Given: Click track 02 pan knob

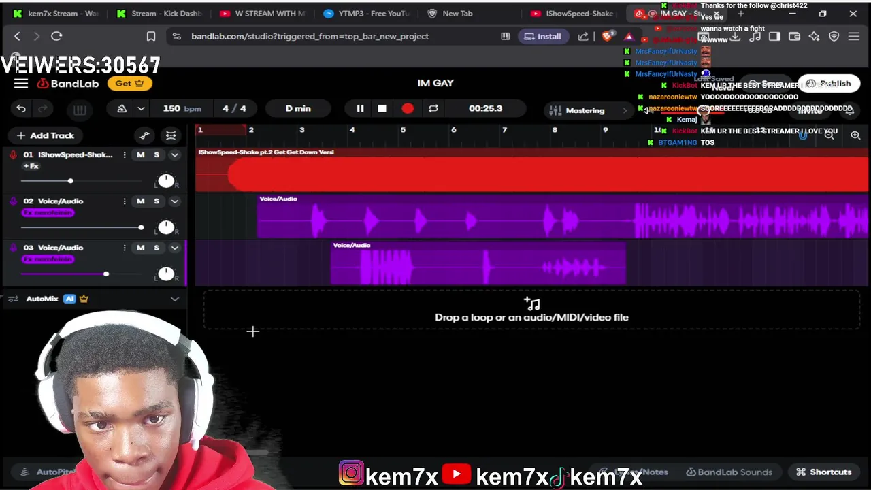Looking at the screenshot, I should click(166, 227).
